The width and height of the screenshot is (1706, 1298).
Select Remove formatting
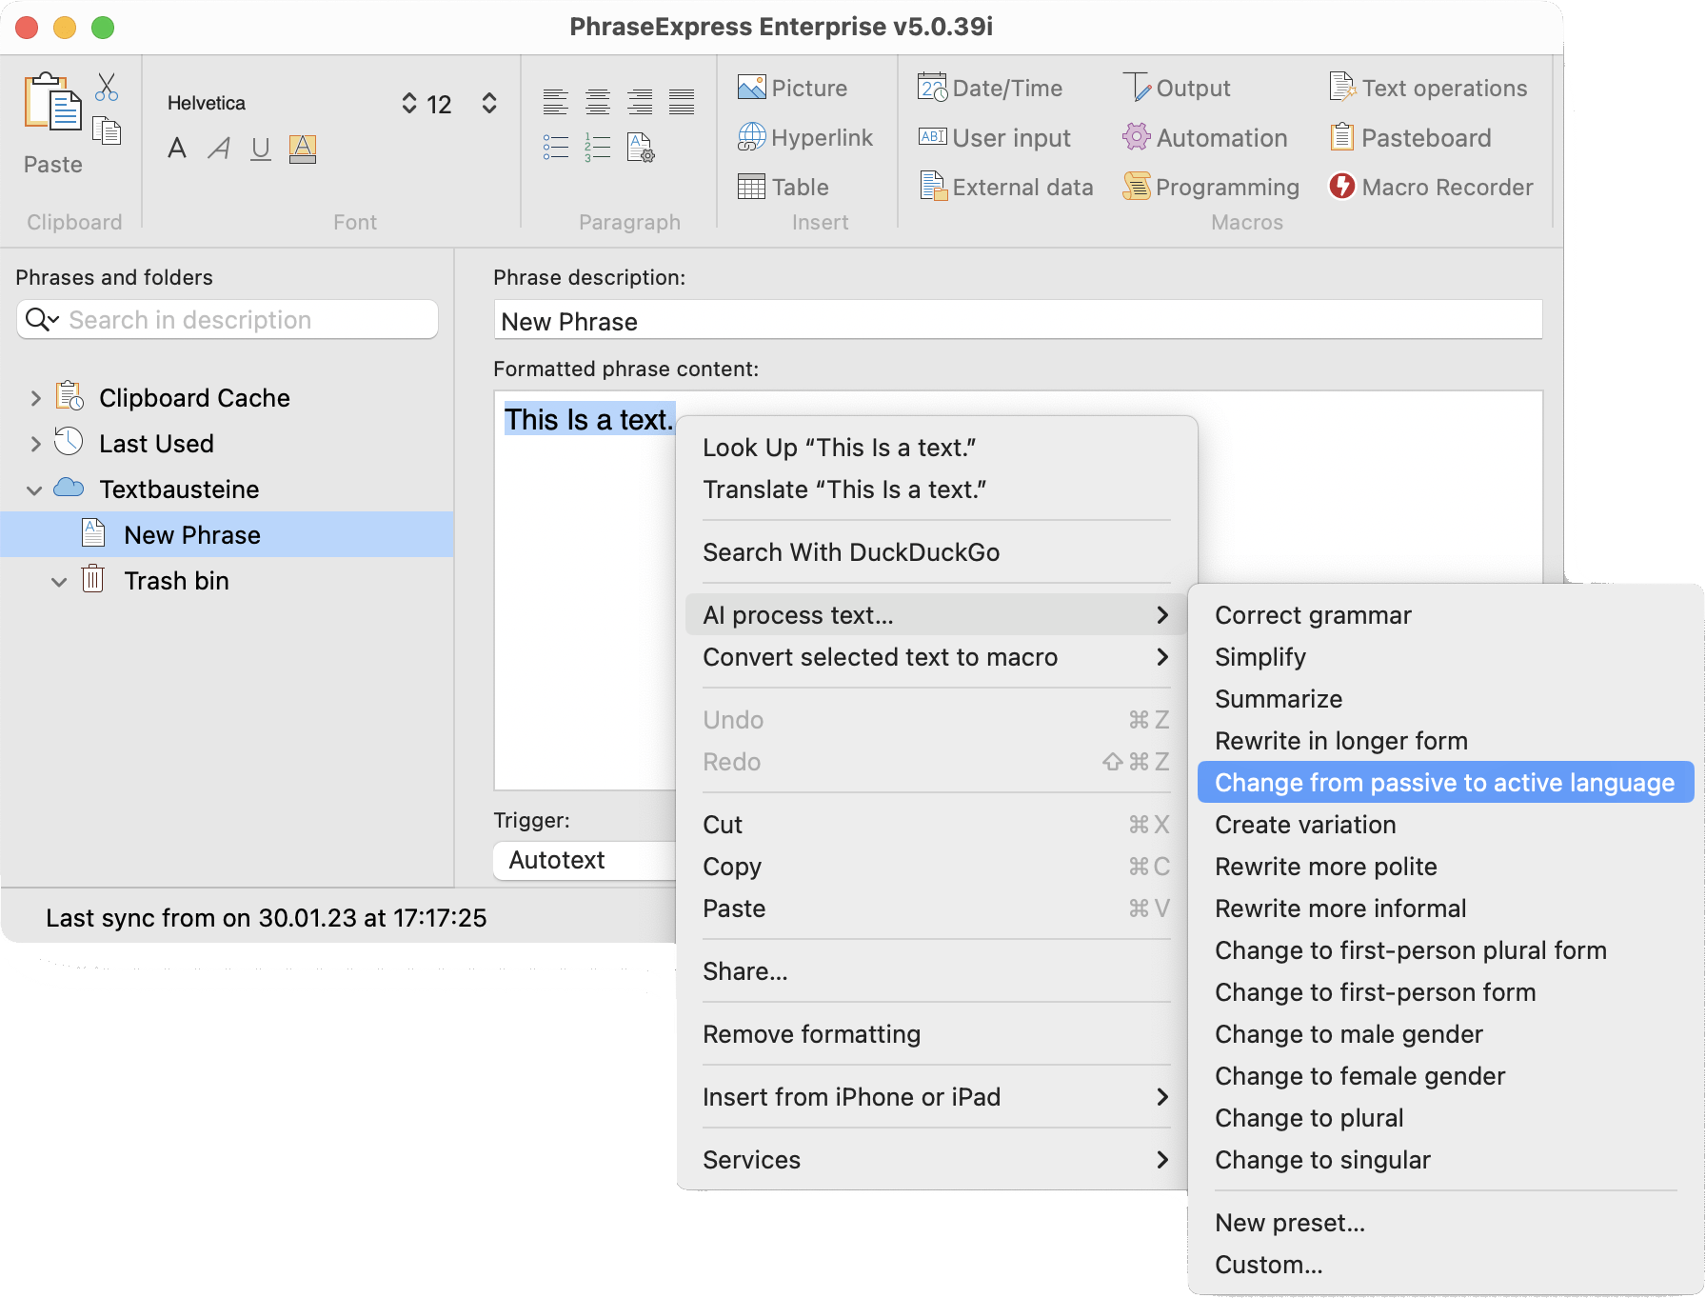[x=936, y=1034]
